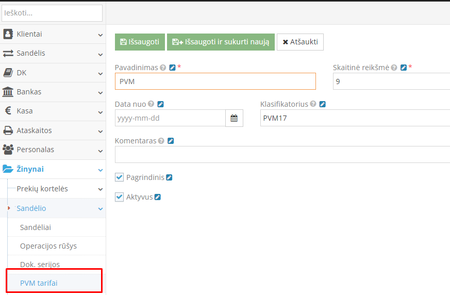Click the edit pencil icon beside Klasifikatorius
Image resolution: width=450 pixels, height=295 pixels.
(x=322, y=104)
